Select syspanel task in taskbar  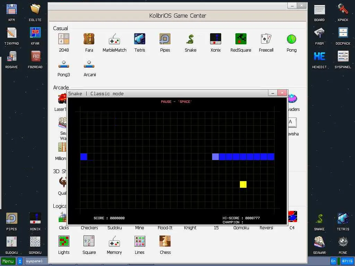tap(36, 261)
